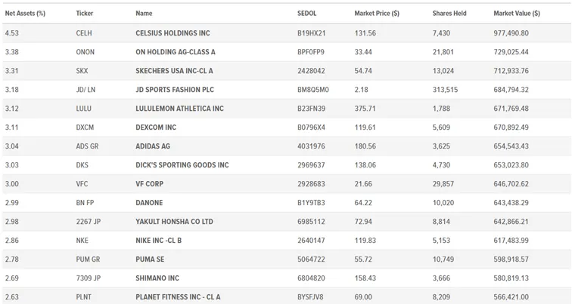The image size is (572, 304).
Task: Click the DXCM ticker cell
Action: coord(85,127)
